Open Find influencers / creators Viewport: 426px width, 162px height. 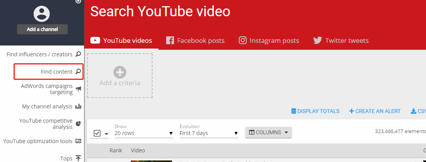40,54
